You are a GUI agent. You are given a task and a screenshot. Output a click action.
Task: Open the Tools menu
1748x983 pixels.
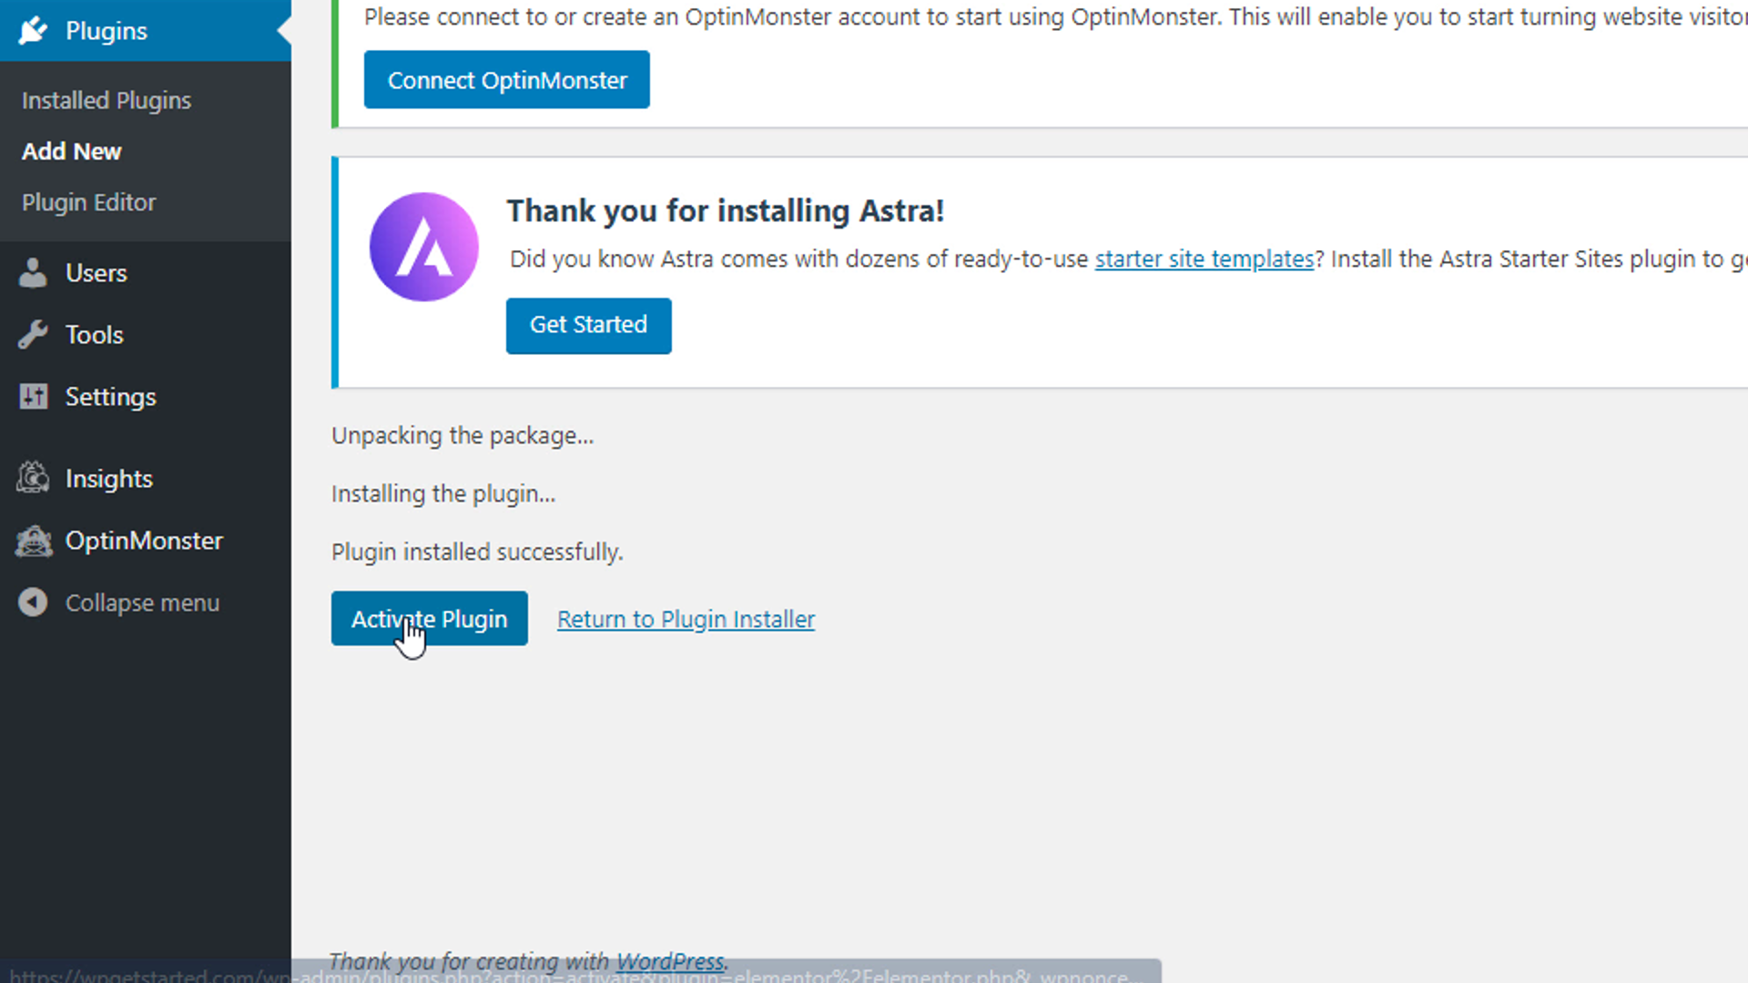pyautogui.click(x=95, y=335)
